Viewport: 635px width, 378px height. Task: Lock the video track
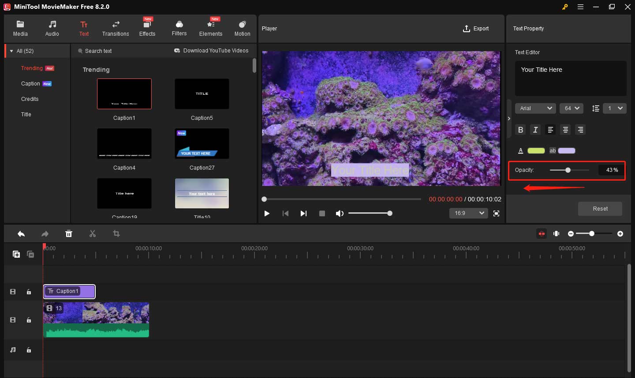coord(29,320)
